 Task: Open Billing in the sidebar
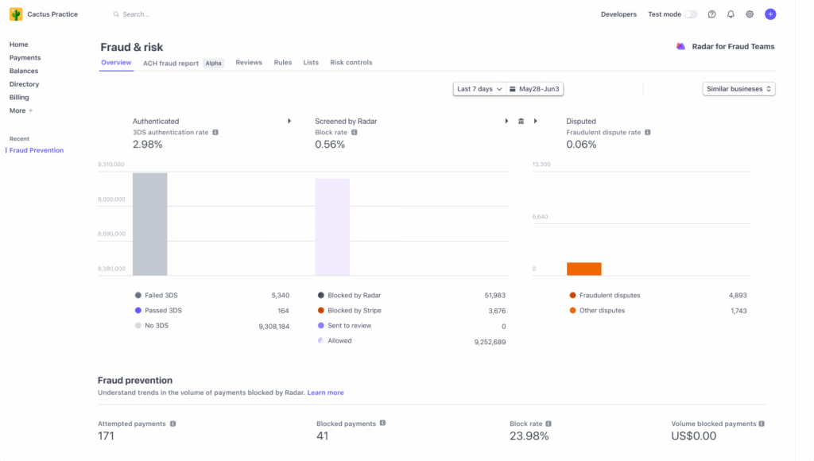coord(19,98)
